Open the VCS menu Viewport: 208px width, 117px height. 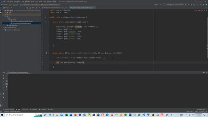(x=45, y=2)
